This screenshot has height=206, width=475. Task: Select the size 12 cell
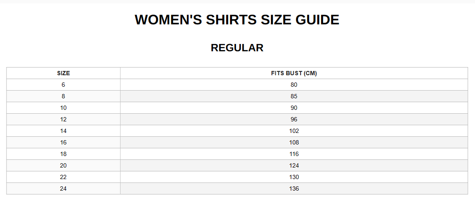pos(63,119)
